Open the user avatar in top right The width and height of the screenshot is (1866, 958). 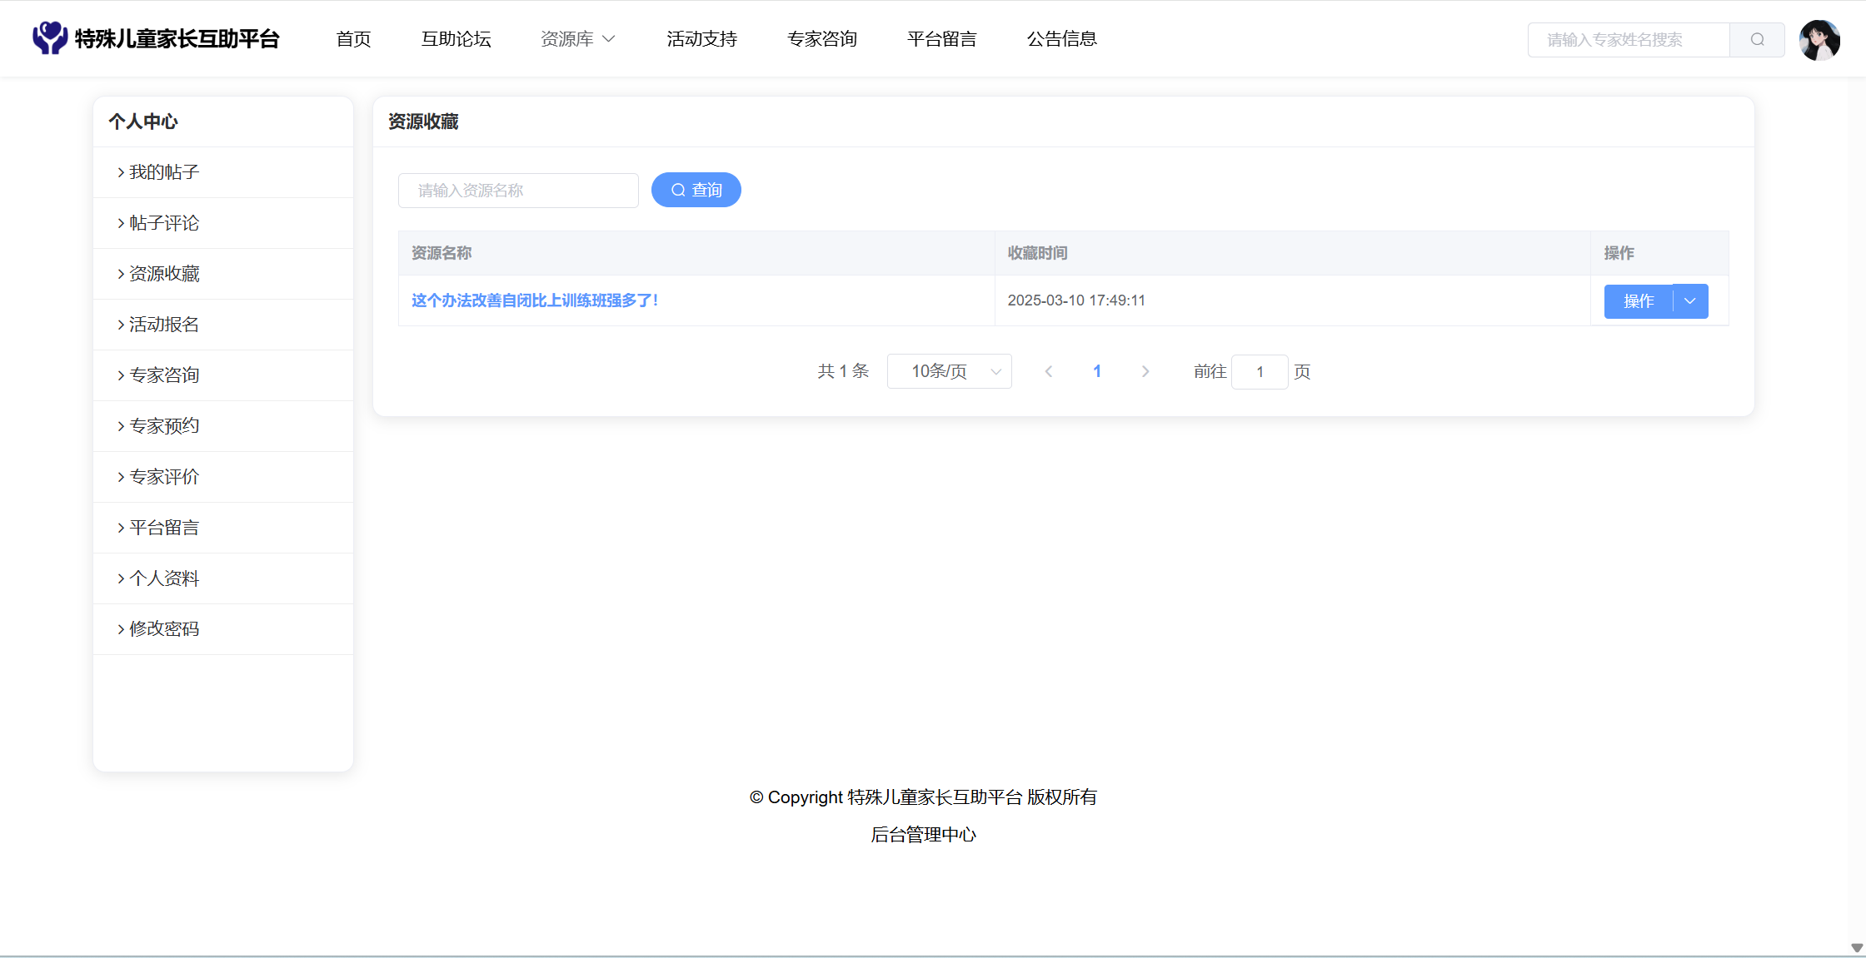pos(1819,40)
